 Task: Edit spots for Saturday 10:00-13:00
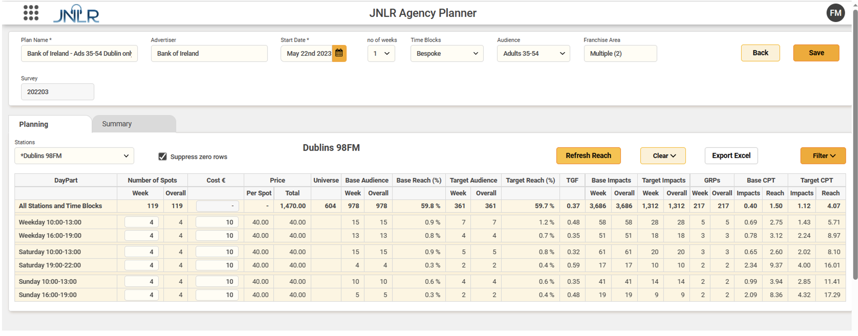[x=141, y=251]
